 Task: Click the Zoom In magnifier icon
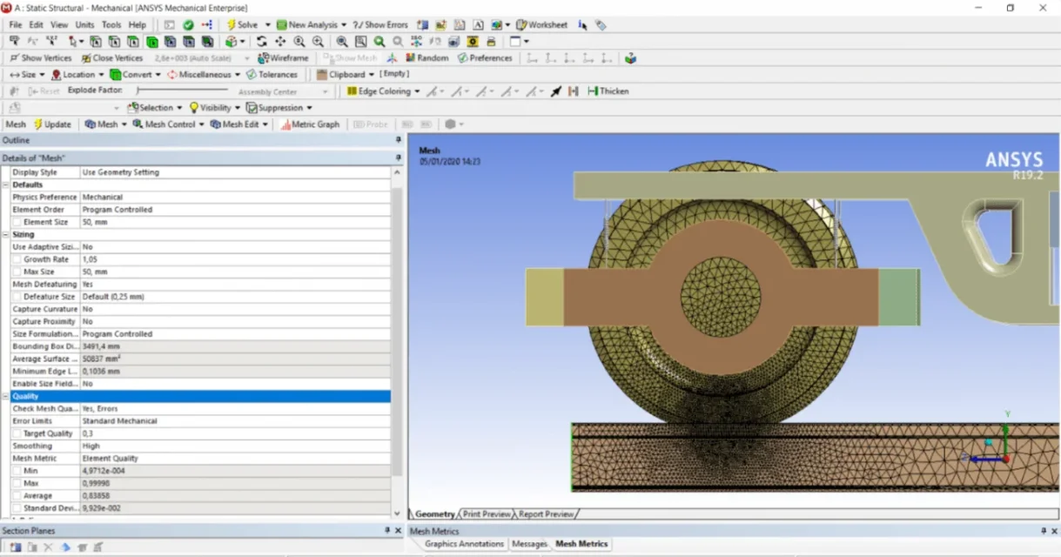click(x=299, y=41)
